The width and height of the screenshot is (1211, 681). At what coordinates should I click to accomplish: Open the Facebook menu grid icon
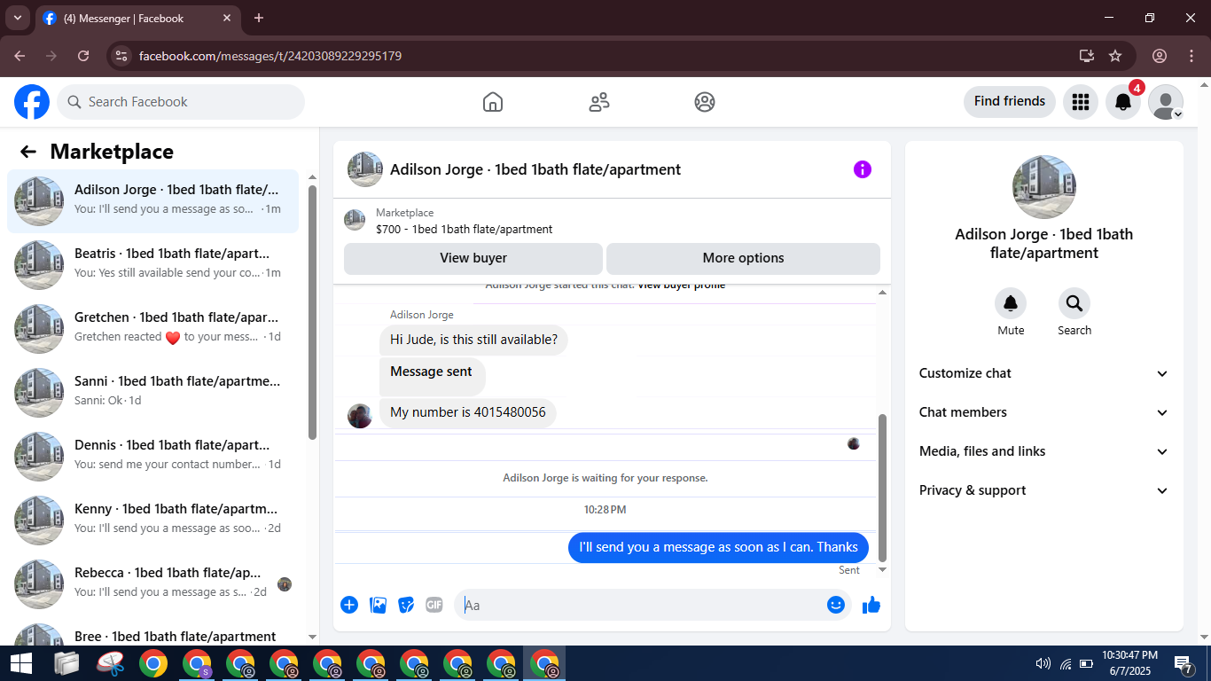click(x=1080, y=102)
